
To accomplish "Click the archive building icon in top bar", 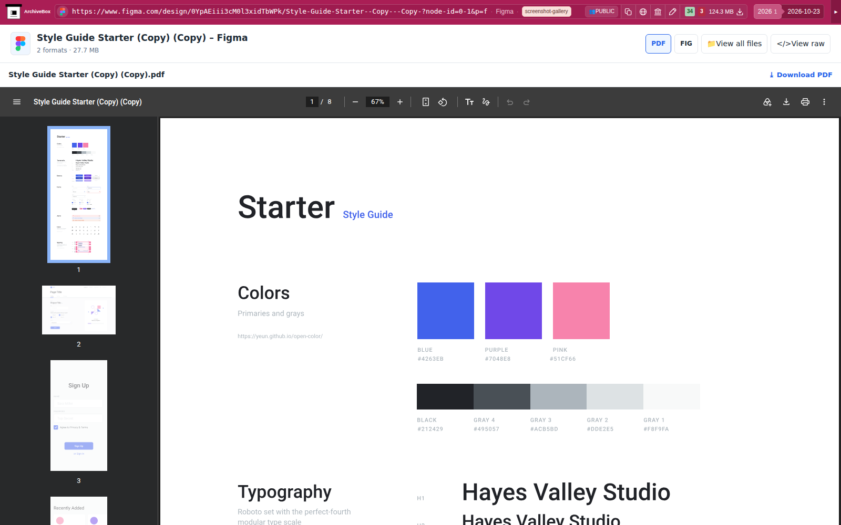I will tap(658, 12).
